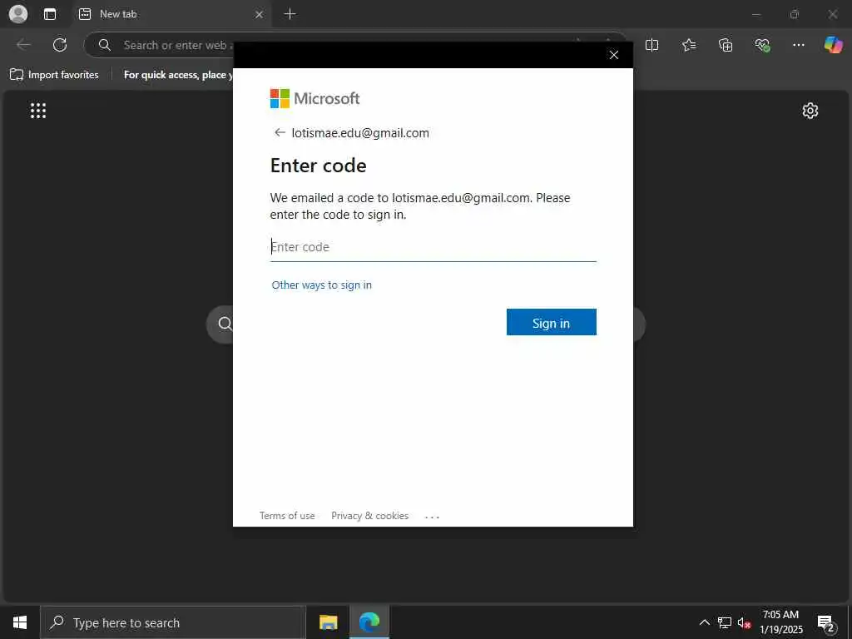Close the New tab tab
Screen dimensions: 852x639
[x=260, y=15]
